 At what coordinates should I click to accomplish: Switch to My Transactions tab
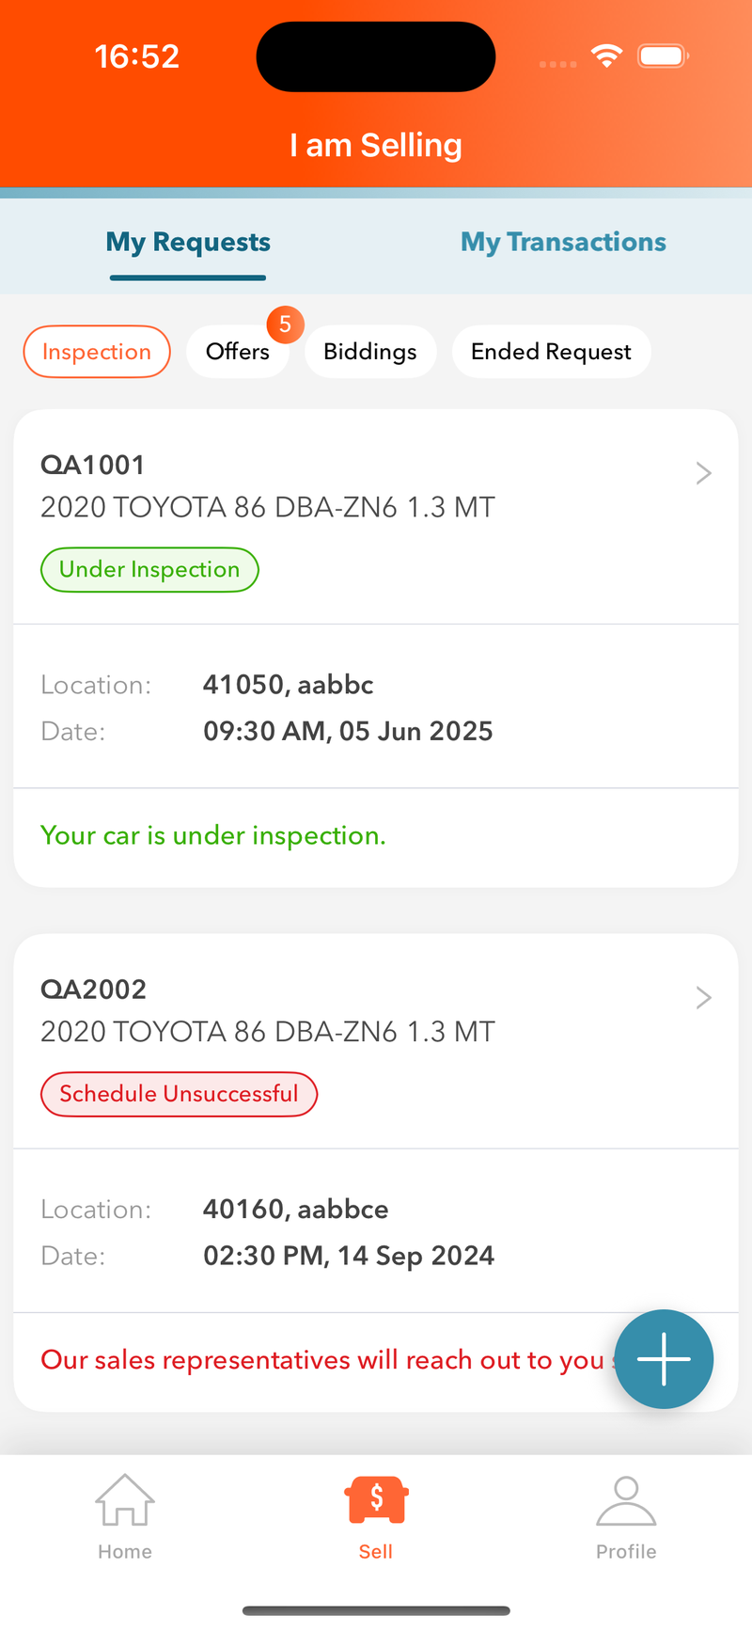563,243
